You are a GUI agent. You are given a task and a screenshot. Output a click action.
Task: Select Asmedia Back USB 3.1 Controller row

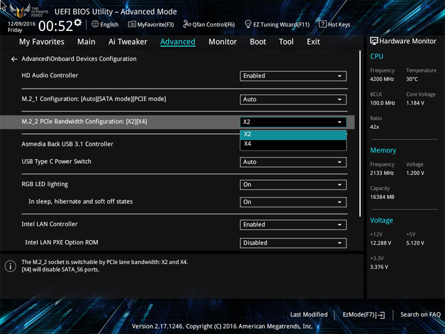point(67,144)
